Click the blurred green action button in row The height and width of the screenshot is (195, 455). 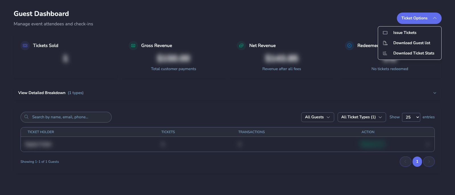tap(372, 145)
